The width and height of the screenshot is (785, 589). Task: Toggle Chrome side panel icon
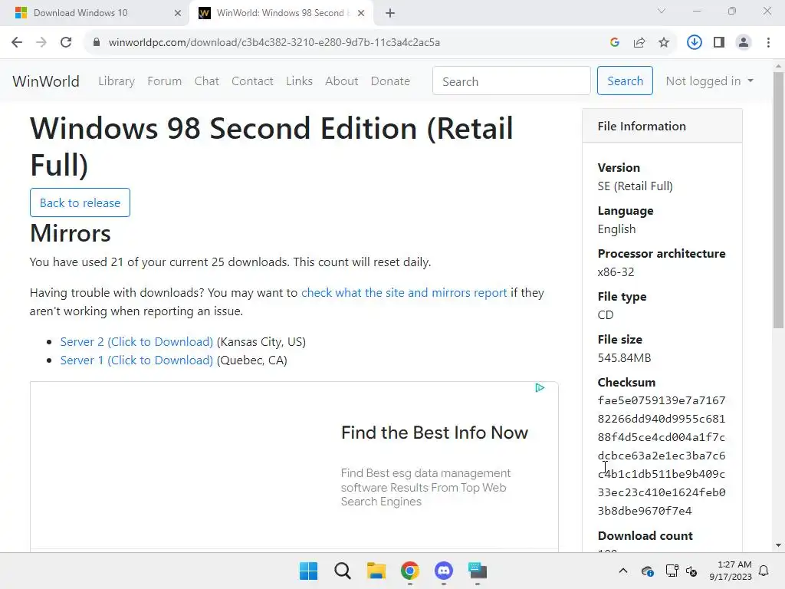719,42
